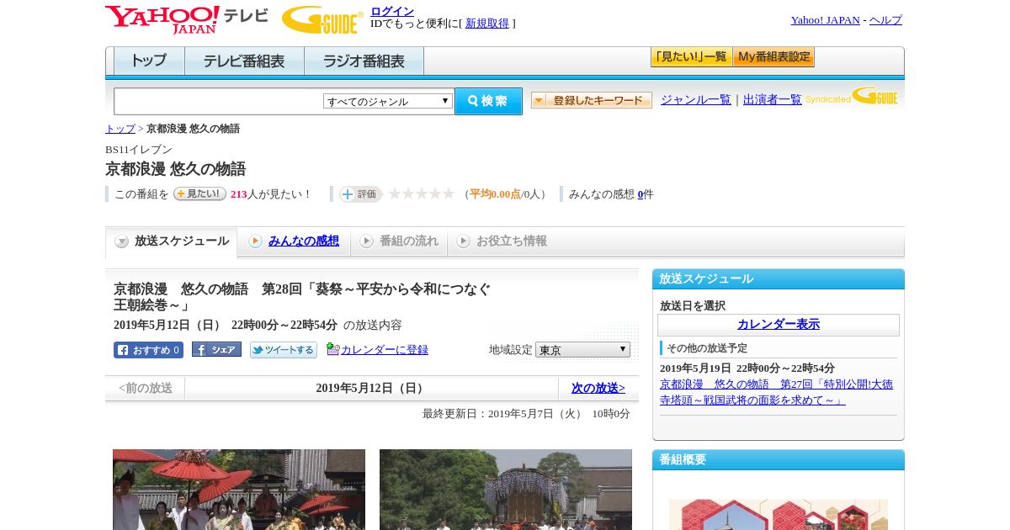This screenshot has width=1010, height=530.
Task: Open the カレンダー表示 link
Action: (x=779, y=325)
